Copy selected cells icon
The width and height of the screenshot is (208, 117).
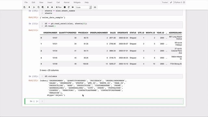[x=38, y=7]
